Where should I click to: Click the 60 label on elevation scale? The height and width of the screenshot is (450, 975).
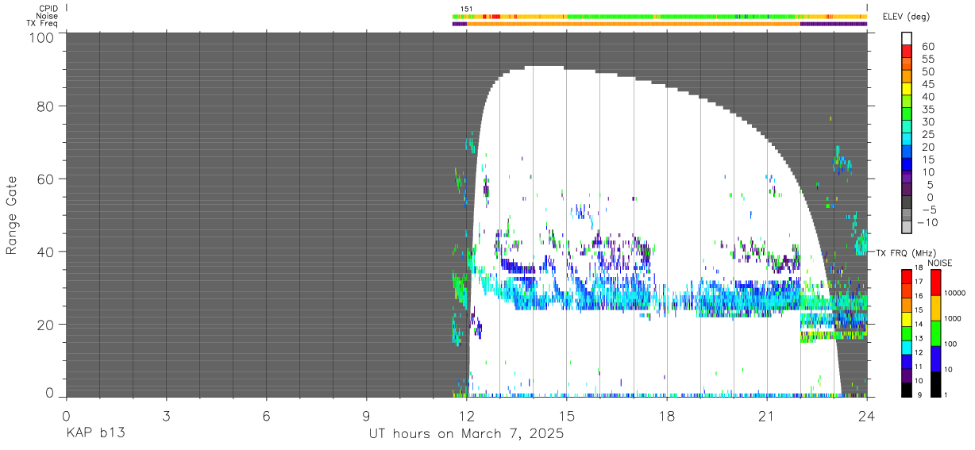(x=928, y=47)
